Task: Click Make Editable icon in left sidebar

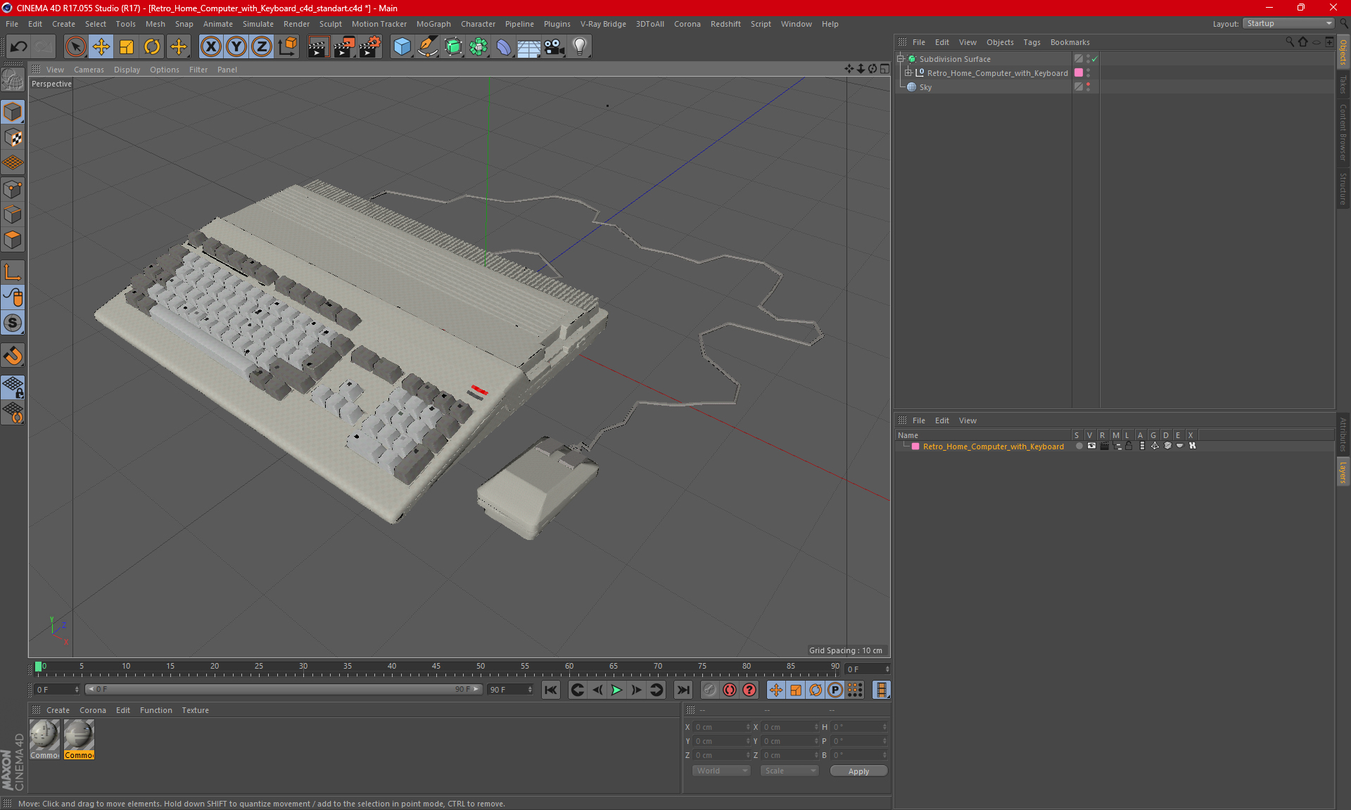Action: coord(13,80)
